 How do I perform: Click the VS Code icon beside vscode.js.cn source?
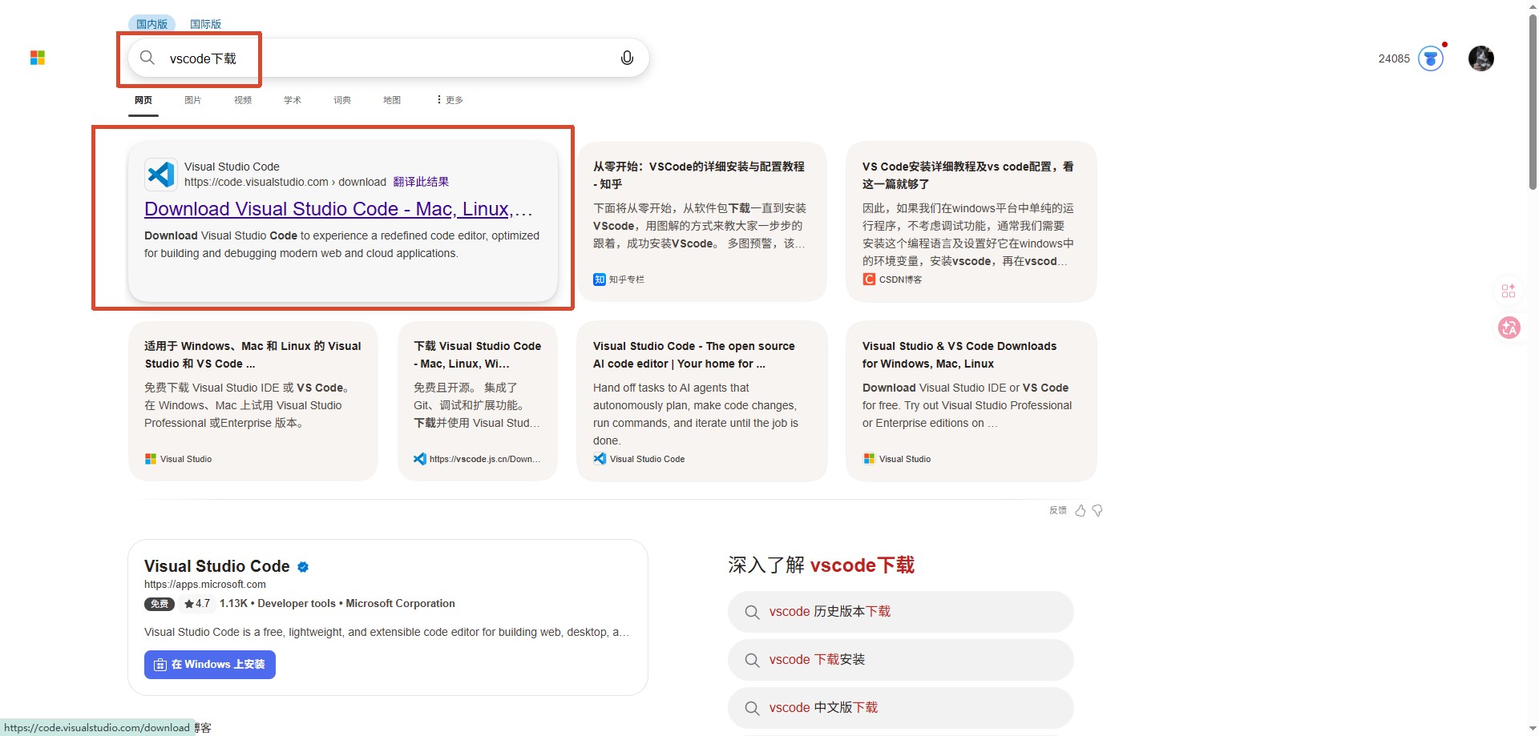point(420,459)
